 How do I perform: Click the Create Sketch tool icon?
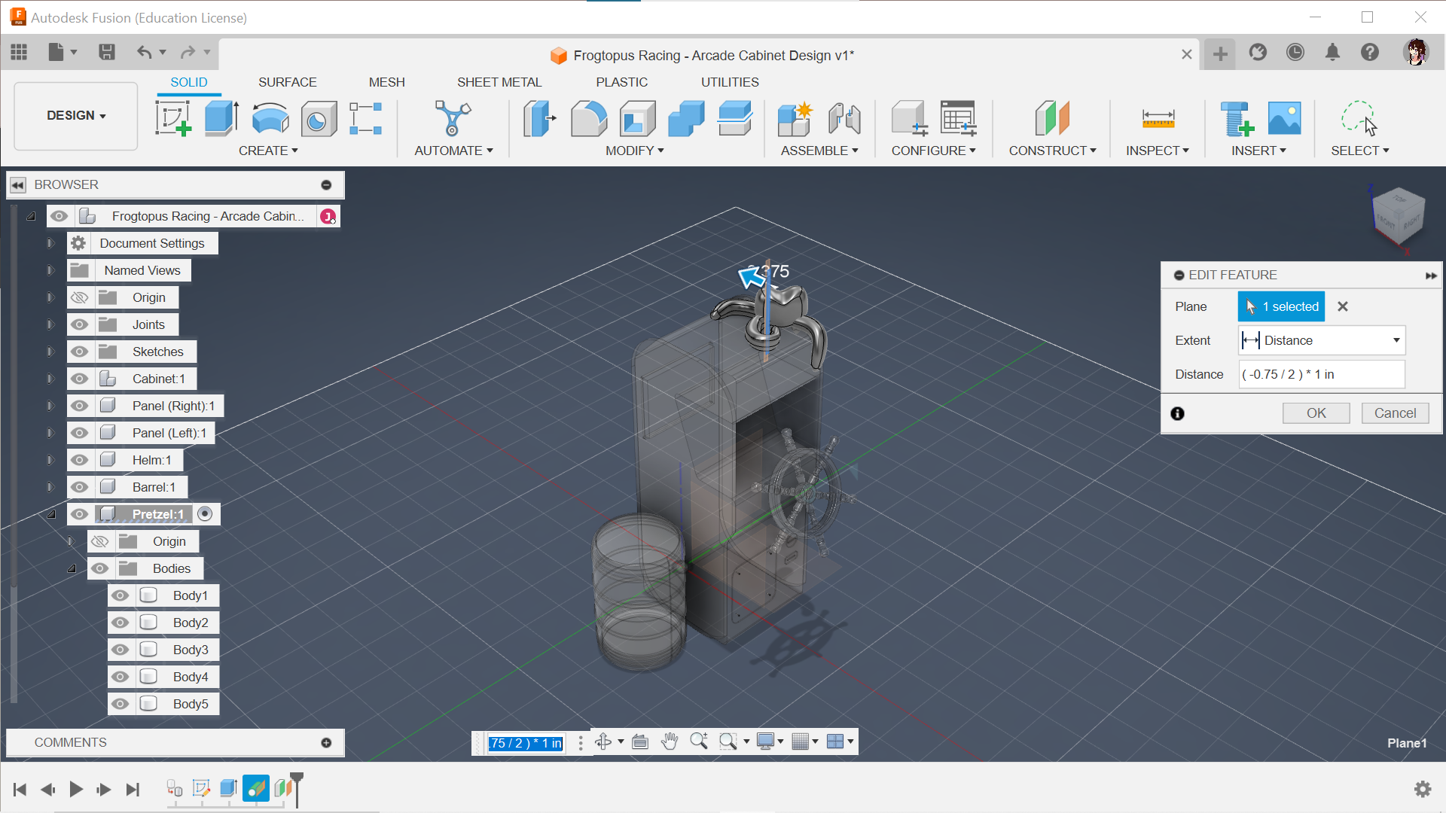point(173,119)
